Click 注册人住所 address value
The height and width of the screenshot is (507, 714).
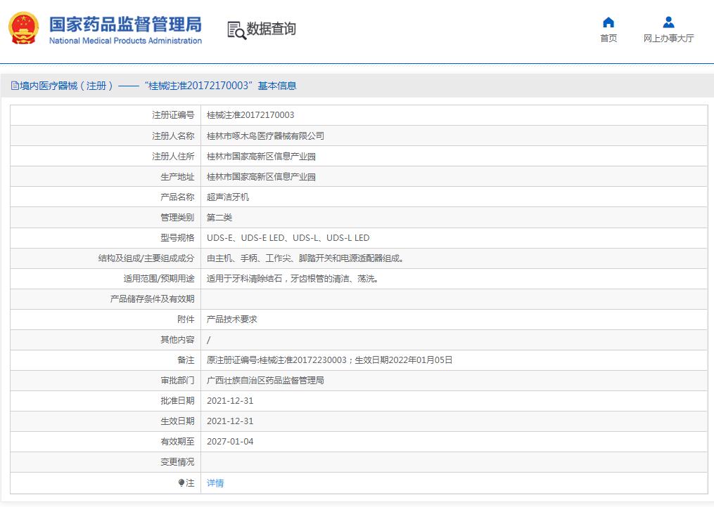(x=261, y=157)
